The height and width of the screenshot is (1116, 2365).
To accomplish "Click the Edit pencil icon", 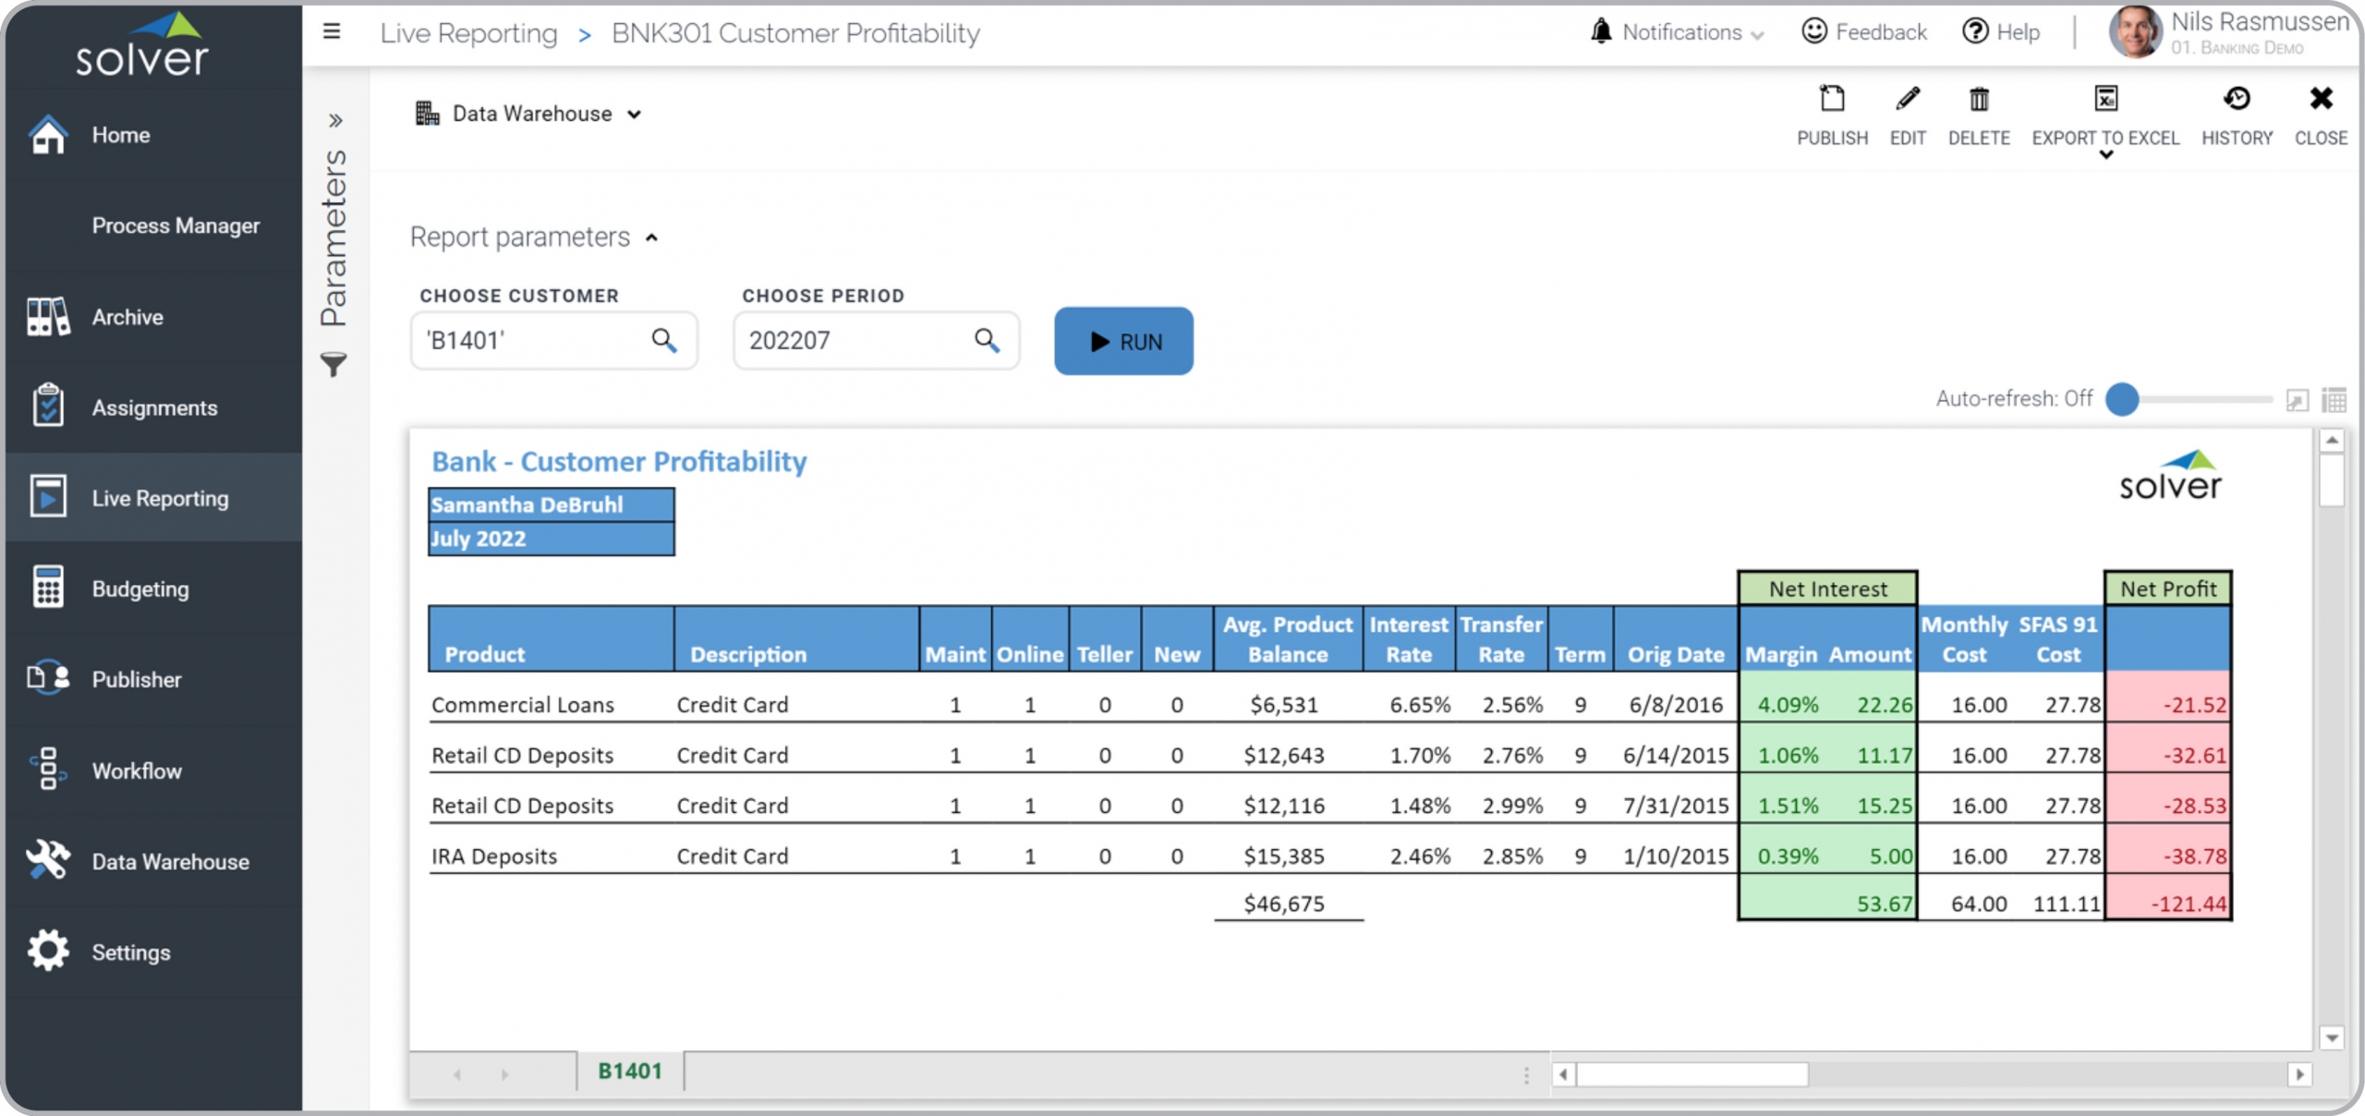I will coord(1907,100).
